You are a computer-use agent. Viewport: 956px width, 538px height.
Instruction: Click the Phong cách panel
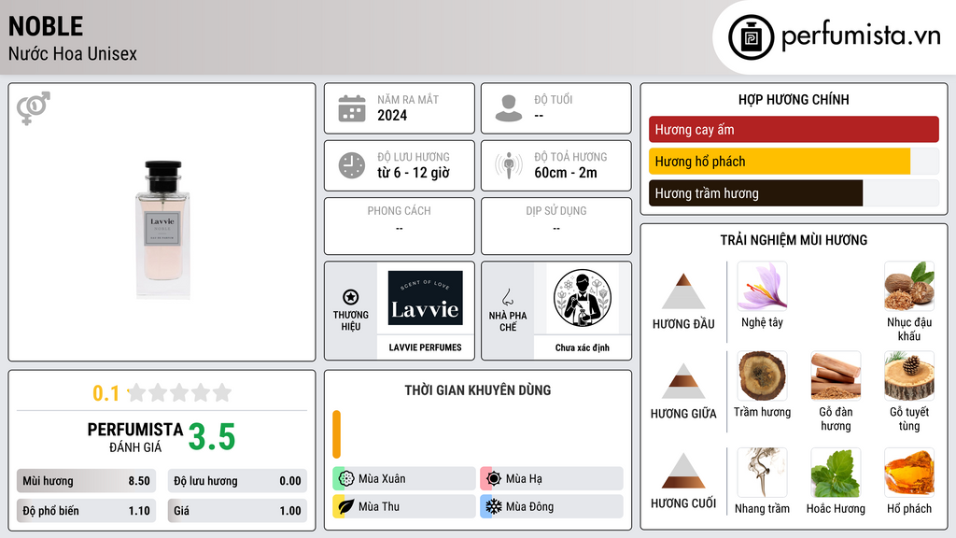pyautogui.click(x=400, y=226)
